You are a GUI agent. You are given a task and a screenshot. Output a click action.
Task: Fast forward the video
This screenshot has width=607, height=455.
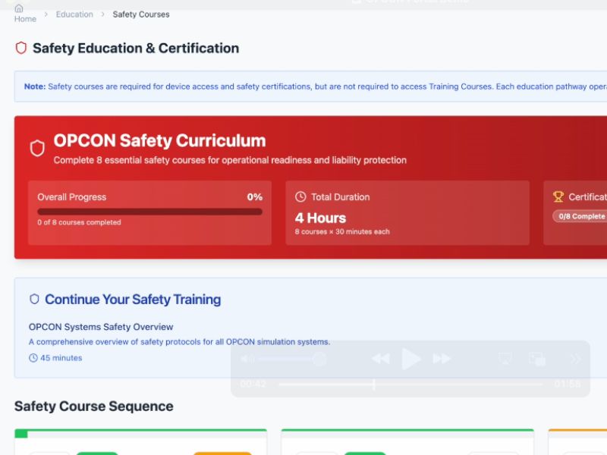[x=442, y=359]
